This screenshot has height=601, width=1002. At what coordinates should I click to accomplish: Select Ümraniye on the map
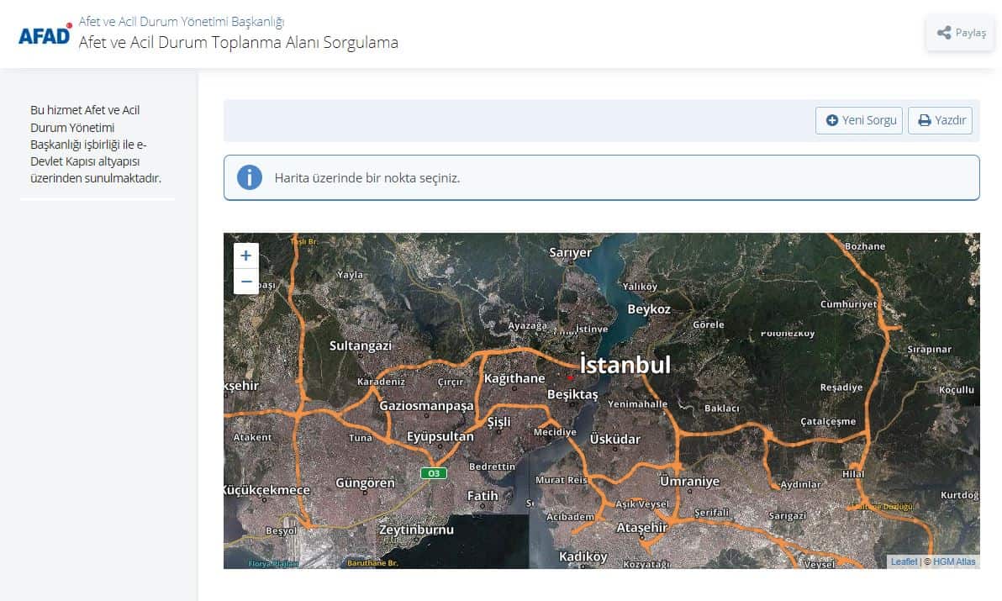(x=689, y=482)
